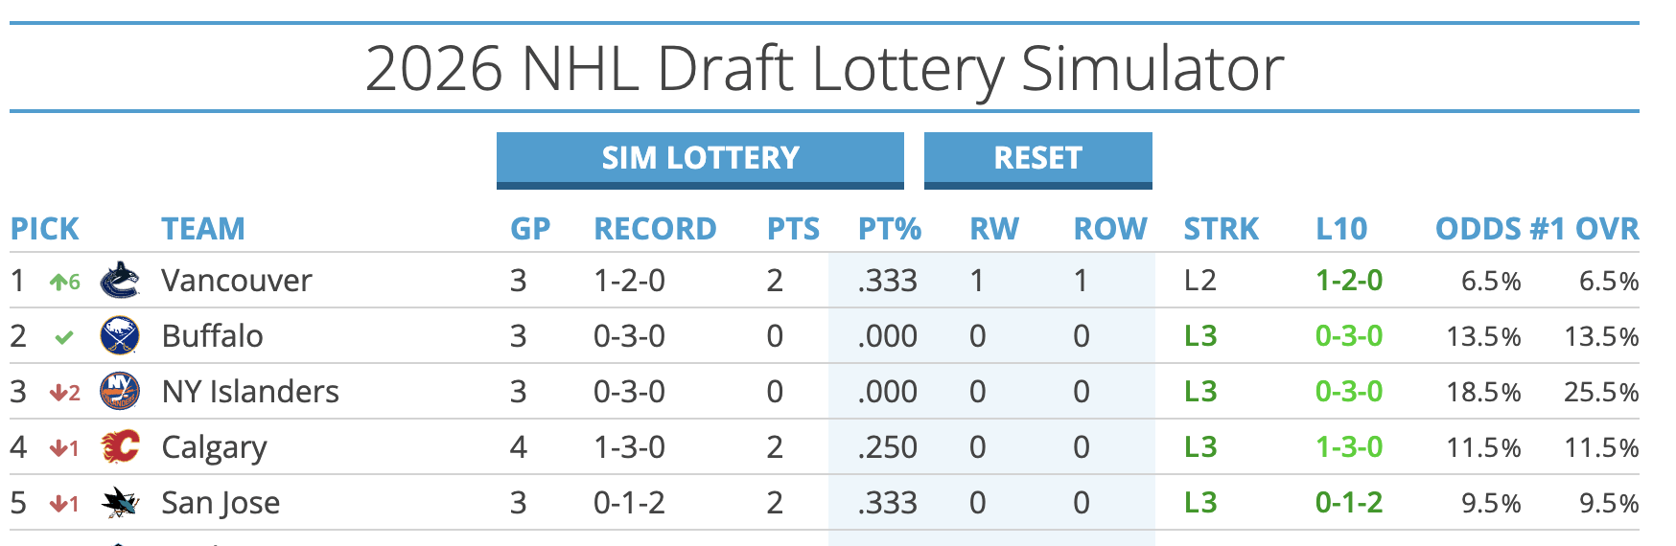Sort by the PT% column header
The image size is (1676, 546).
pos(889,229)
